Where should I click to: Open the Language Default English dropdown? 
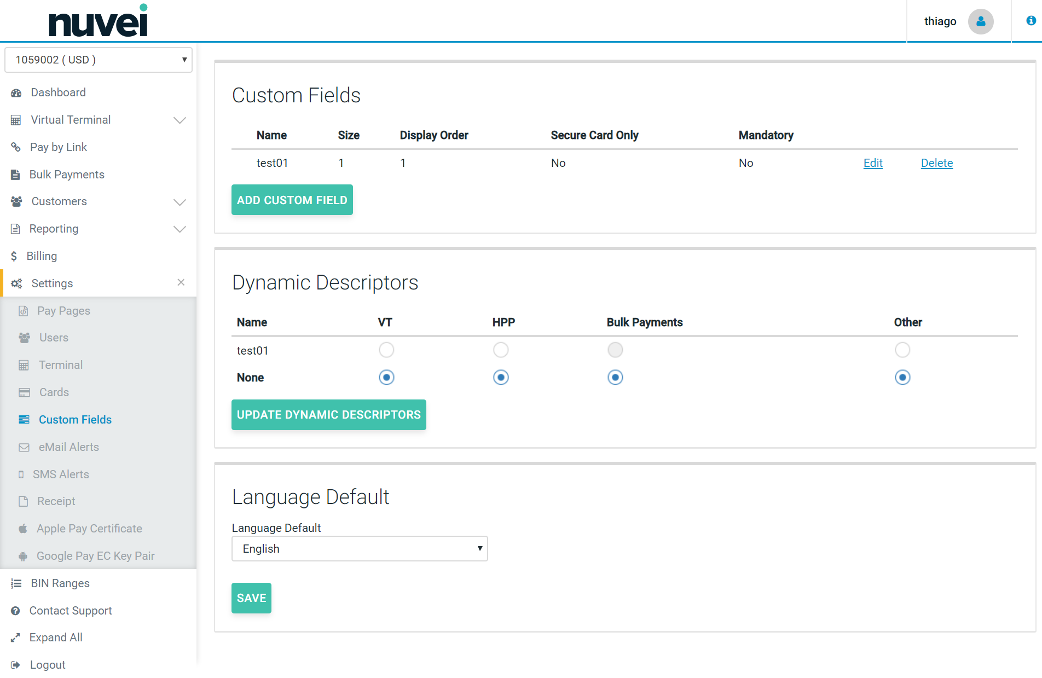point(360,548)
